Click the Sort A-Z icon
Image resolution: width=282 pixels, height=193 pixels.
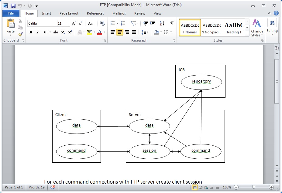point(162,23)
